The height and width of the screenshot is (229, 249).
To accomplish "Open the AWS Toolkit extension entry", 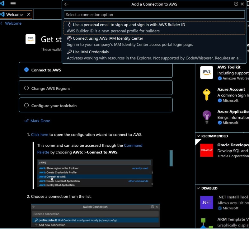I will (222, 73).
